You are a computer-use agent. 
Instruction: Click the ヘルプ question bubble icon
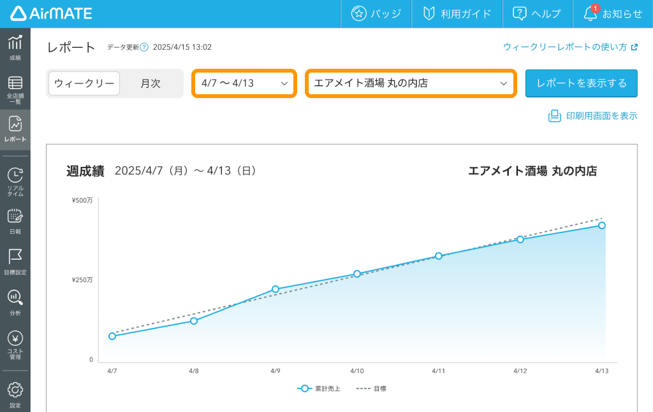pos(519,13)
